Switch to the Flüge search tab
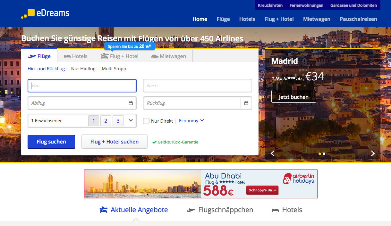The width and height of the screenshot is (391, 226). (39, 56)
